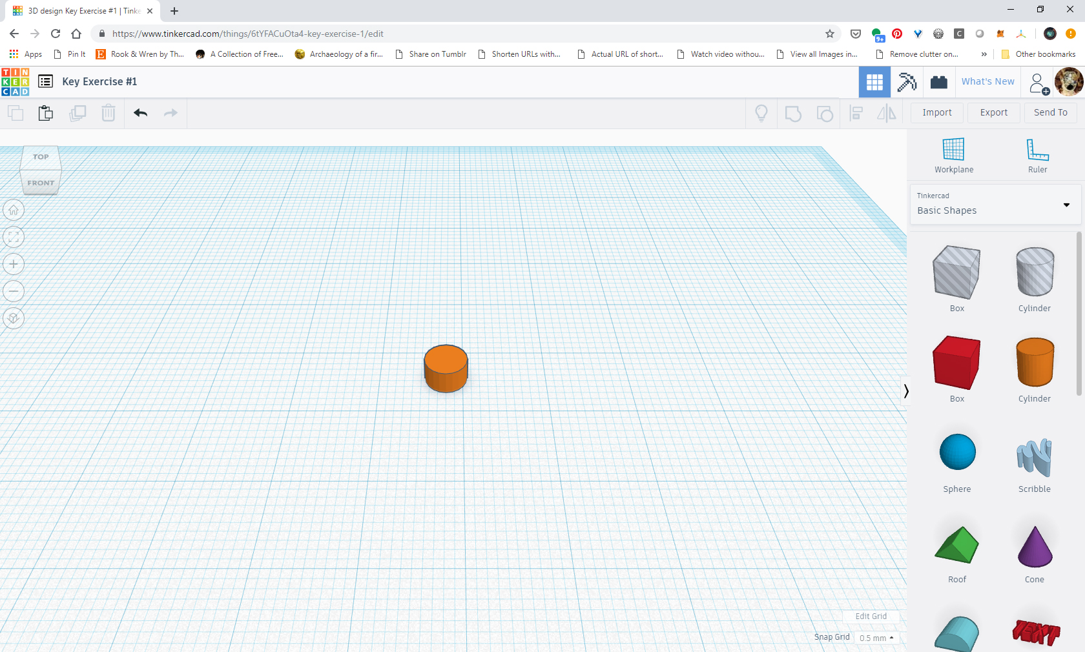This screenshot has width=1085, height=652.
Task: Pick the red Text shape
Action: 1036,632
